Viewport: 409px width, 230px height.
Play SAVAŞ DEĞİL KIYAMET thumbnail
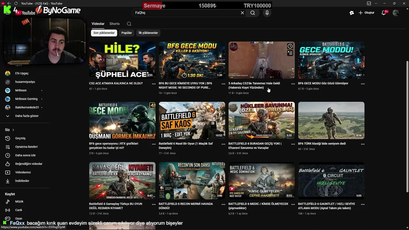pos(122,180)
